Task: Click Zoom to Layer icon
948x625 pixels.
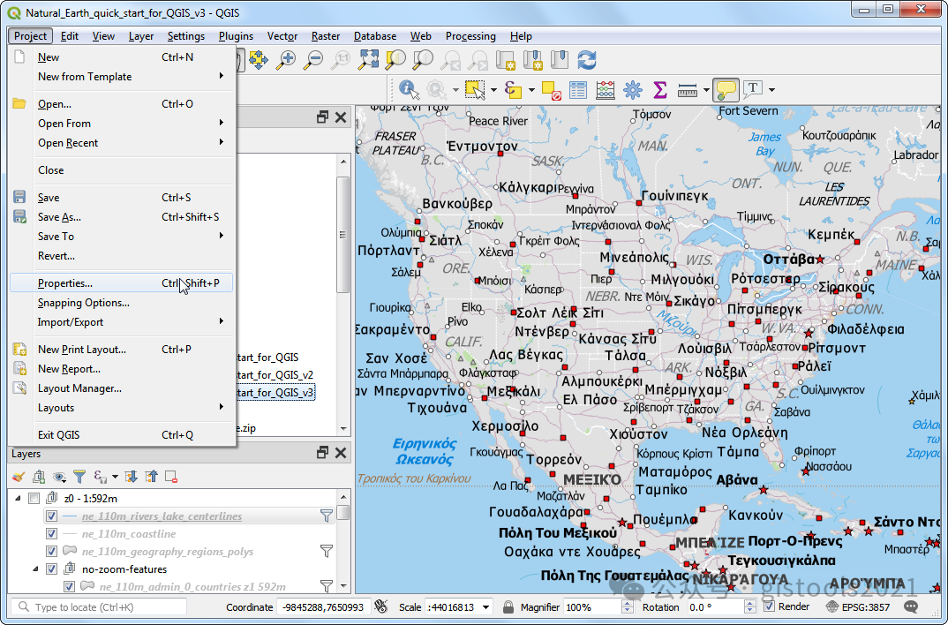Action: tap(423, 59)
